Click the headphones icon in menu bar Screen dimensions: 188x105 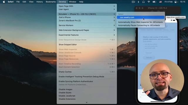[143, 2]
